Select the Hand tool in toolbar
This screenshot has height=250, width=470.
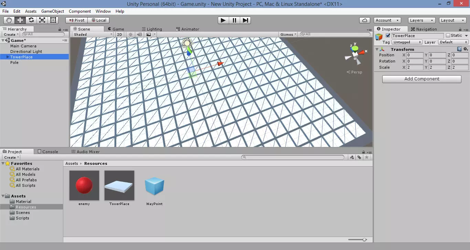[x=9, y=20]
